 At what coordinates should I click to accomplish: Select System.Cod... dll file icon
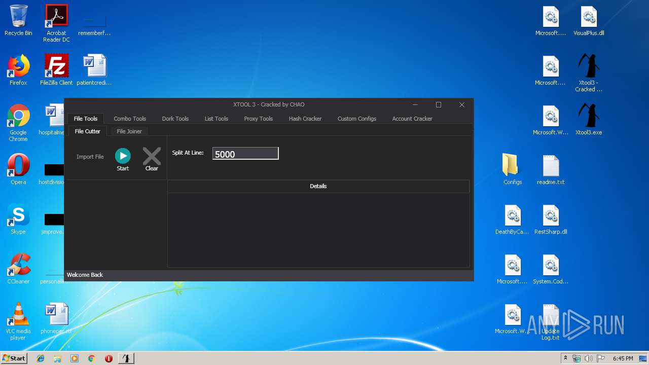pos(551,269)
